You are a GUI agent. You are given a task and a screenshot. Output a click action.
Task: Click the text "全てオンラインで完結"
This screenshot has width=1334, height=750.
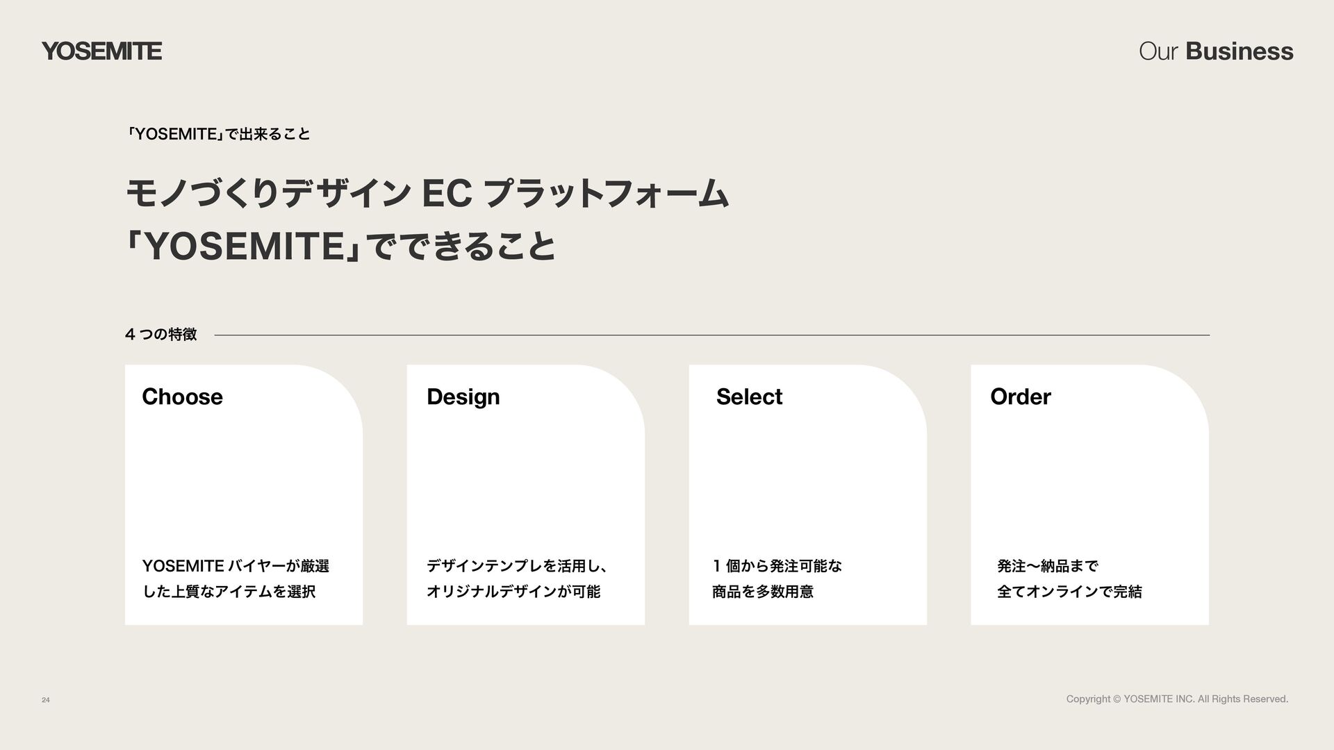point(1069,592)
